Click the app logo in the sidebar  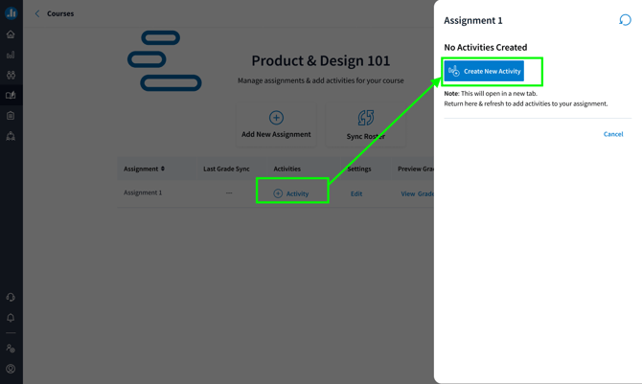click(x=11, y=13)
